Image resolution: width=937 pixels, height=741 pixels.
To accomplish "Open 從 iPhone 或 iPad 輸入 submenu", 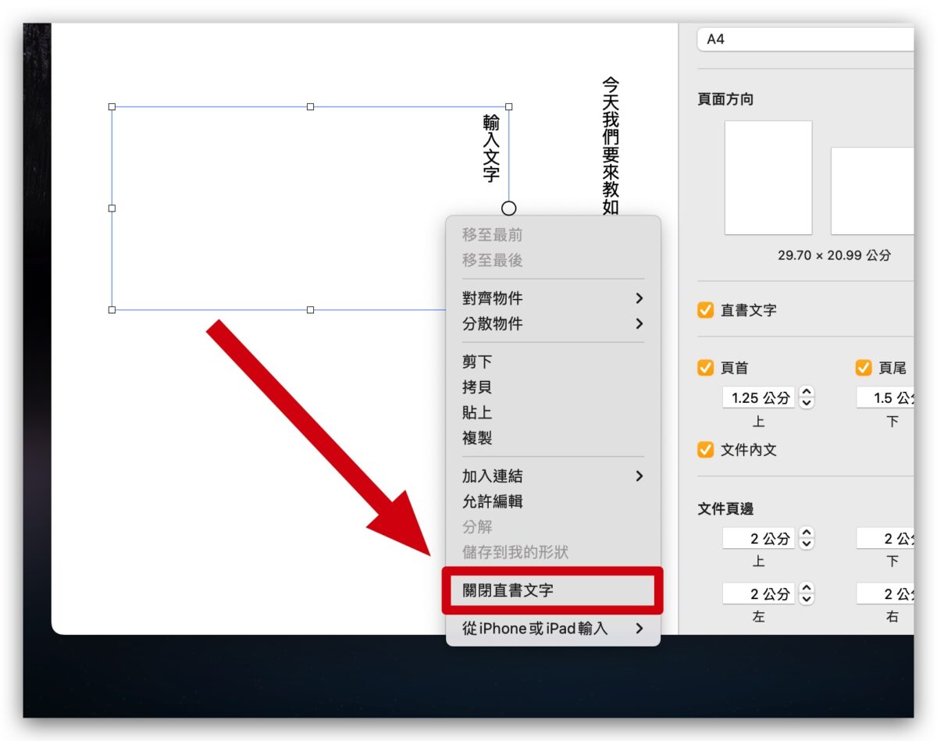I will 553,628.
